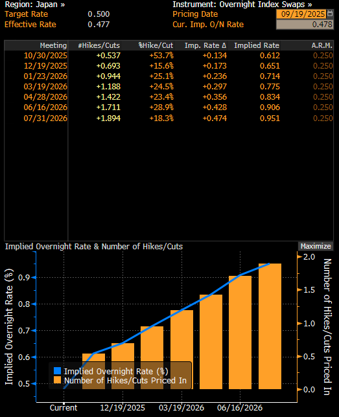The height and width of the screenshot is (417, 339).
Task: Click the orange Hikes/Cuts Priced In legend swatch
Action: coord(57,379)
